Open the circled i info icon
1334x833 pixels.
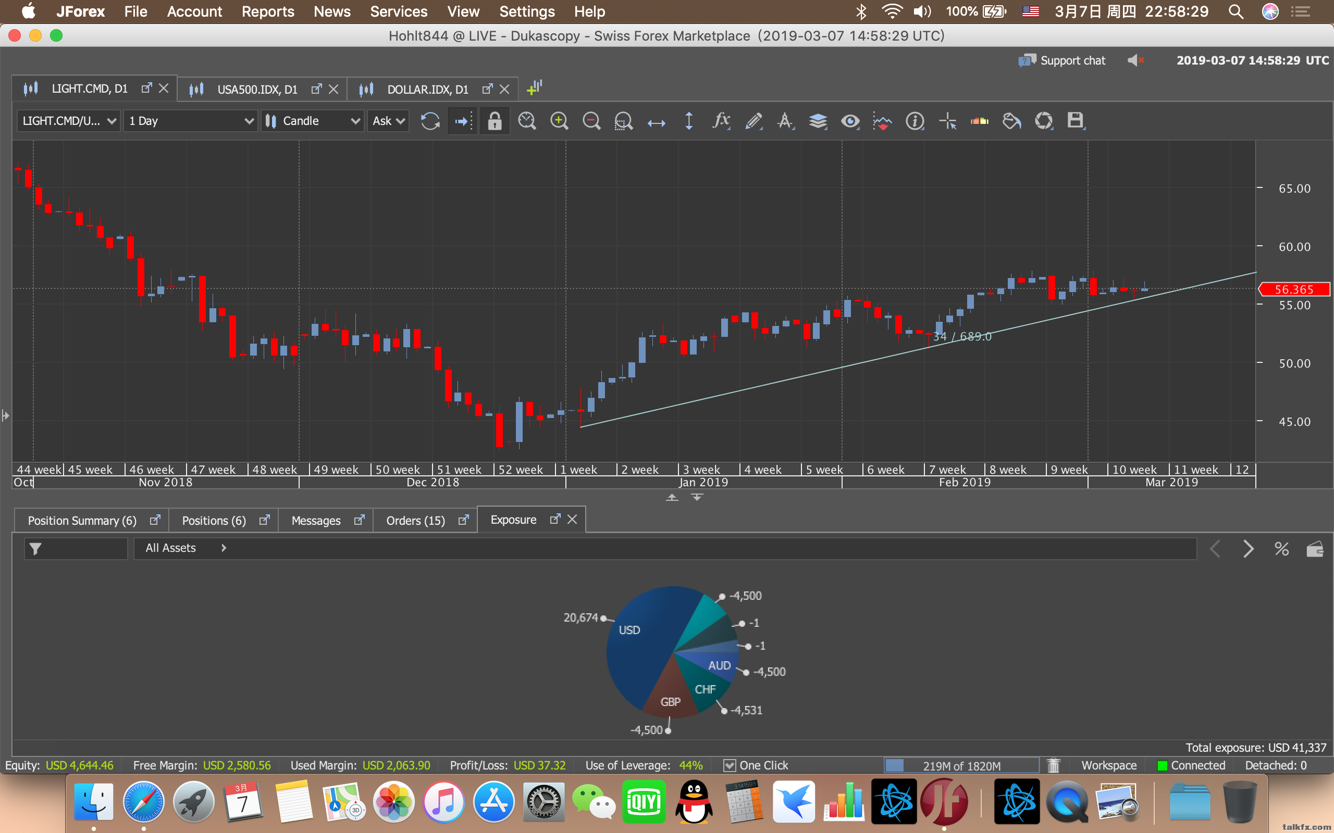(x=915, y=121)
